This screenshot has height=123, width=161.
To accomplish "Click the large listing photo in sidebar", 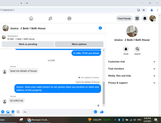I will tap(132, 31).
